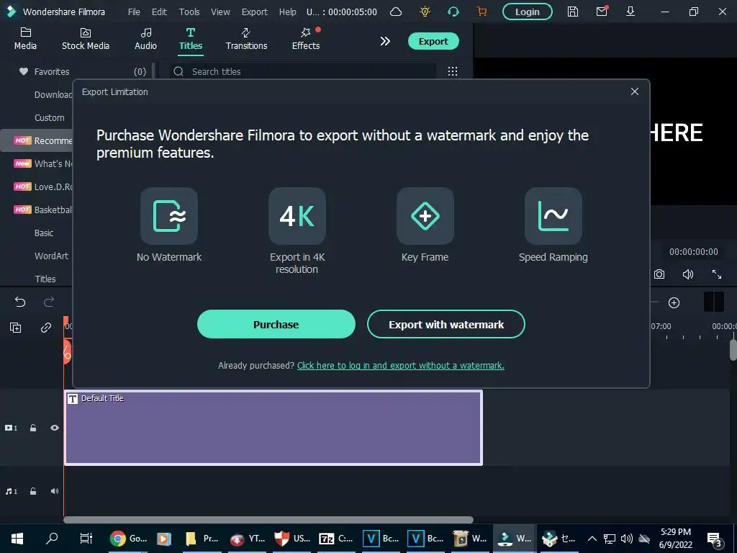Click the 4K export feature icon

point(297,216)
